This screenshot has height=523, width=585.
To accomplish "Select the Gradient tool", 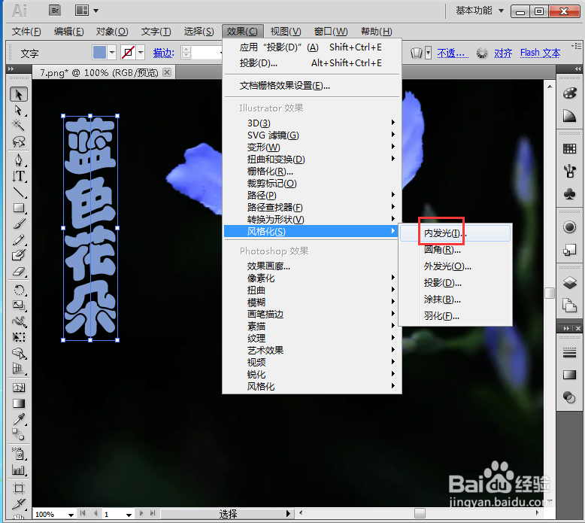I will [x=18, y=403].
